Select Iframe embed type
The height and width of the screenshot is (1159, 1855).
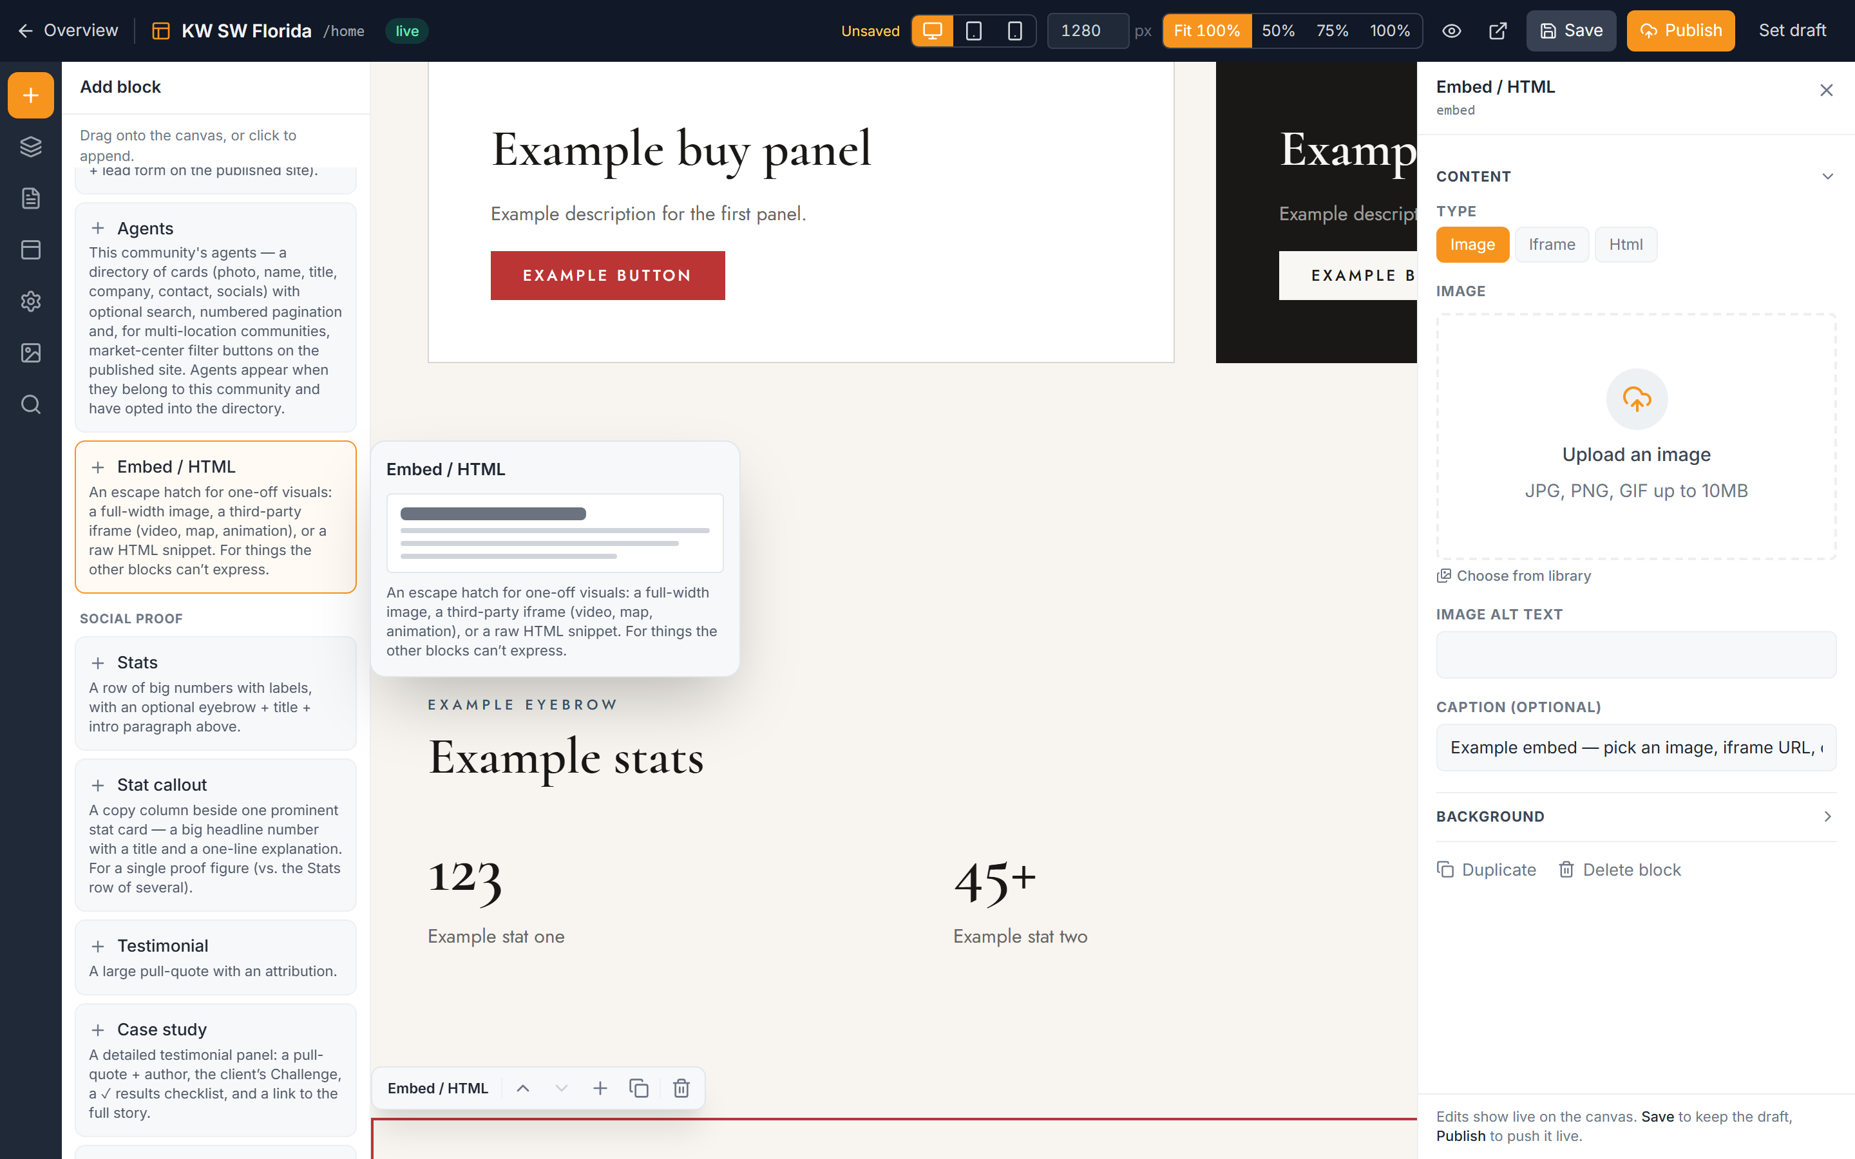point(1552,245)
